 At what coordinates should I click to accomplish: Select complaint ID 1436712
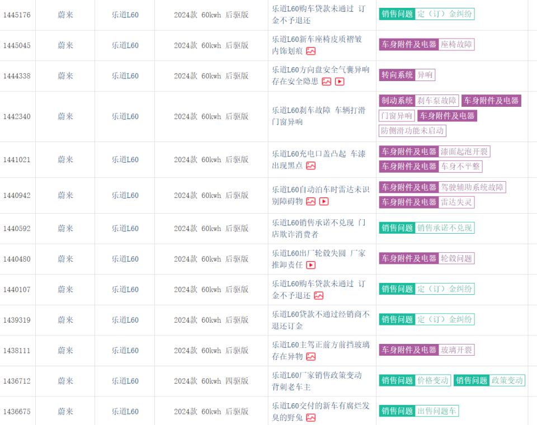[x=17, y=381]
